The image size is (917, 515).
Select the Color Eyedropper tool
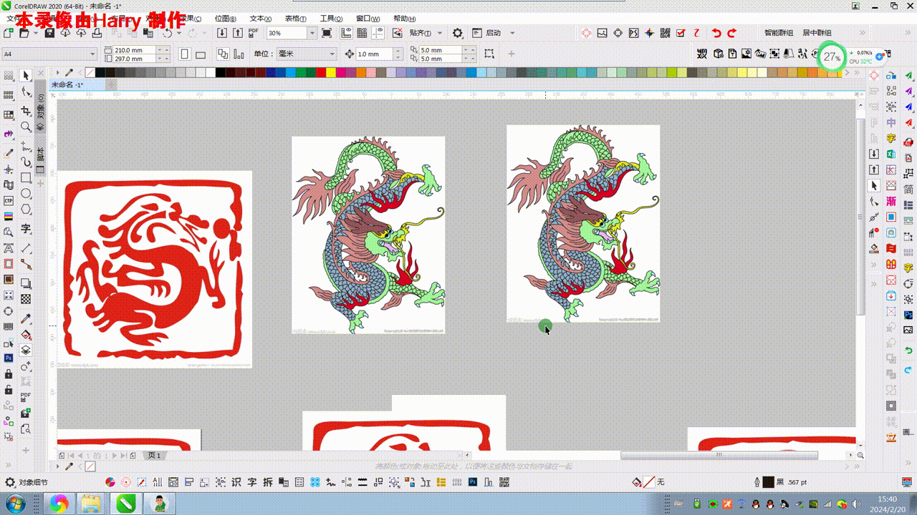(x=26, y=318)
